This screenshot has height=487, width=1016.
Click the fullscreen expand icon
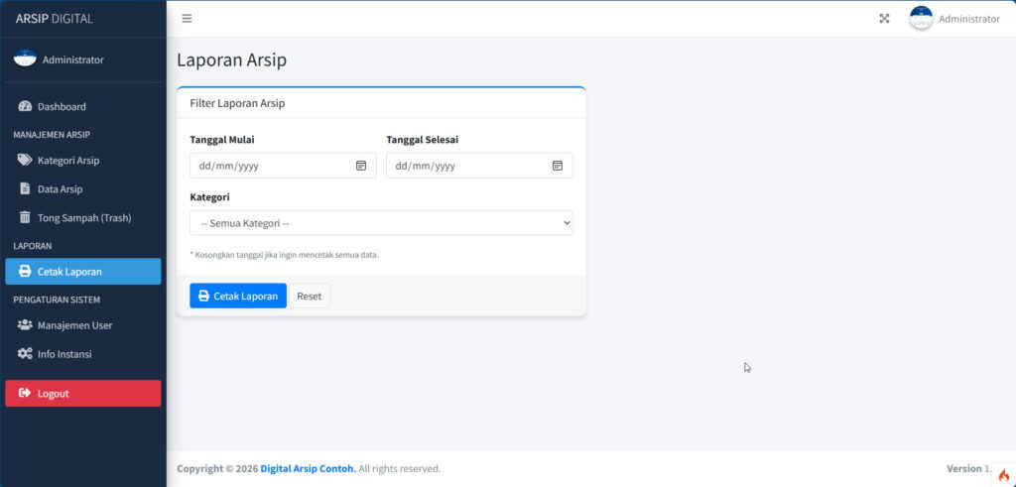(x=884, y=18)
